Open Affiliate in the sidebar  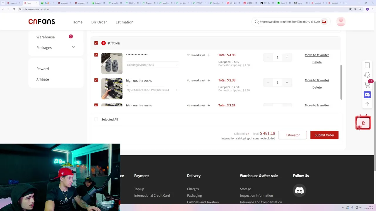(43, 79)
